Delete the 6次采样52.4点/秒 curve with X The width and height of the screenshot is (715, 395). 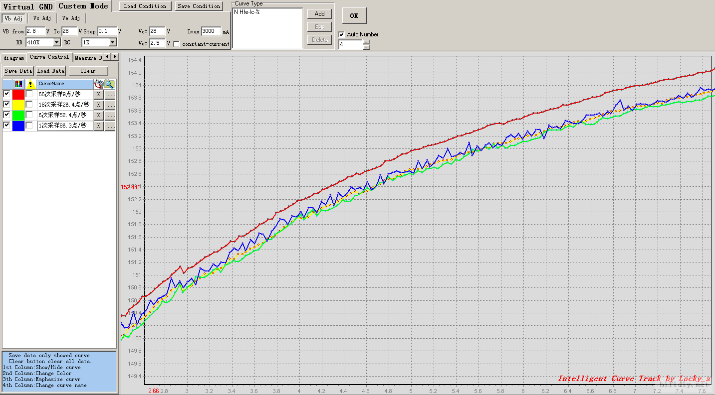99,115
